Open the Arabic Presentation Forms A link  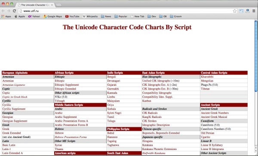coord(71,121)
